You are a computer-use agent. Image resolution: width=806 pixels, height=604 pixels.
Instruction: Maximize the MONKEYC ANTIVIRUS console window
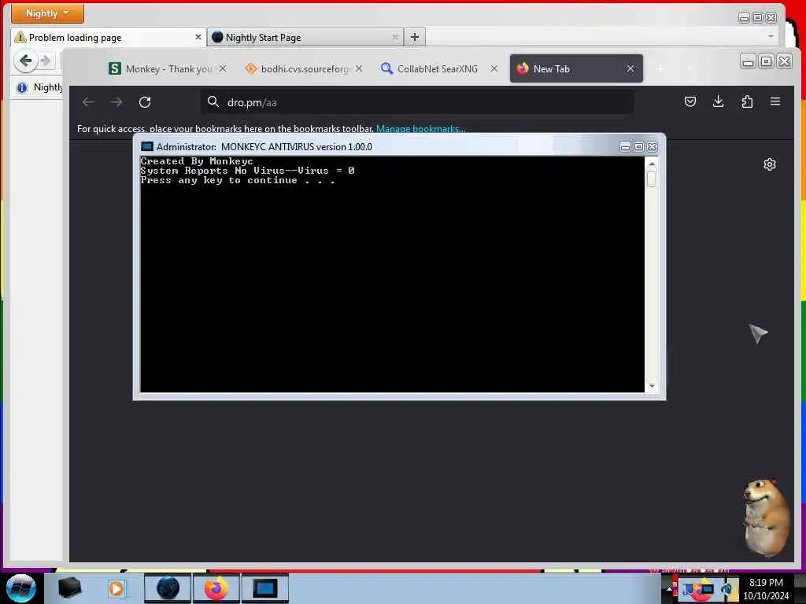(x=638, y=147)
